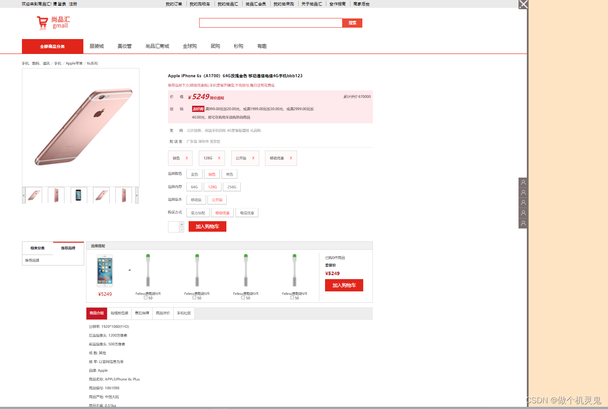Choose 官方标配 purchase method

click(198, 213)
